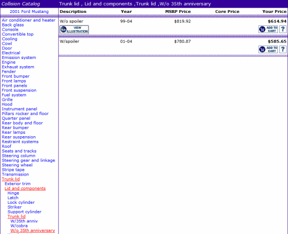This screenshot has height=234, width=288.
Task: Open Convertible top category
Action: click(18, 34)
